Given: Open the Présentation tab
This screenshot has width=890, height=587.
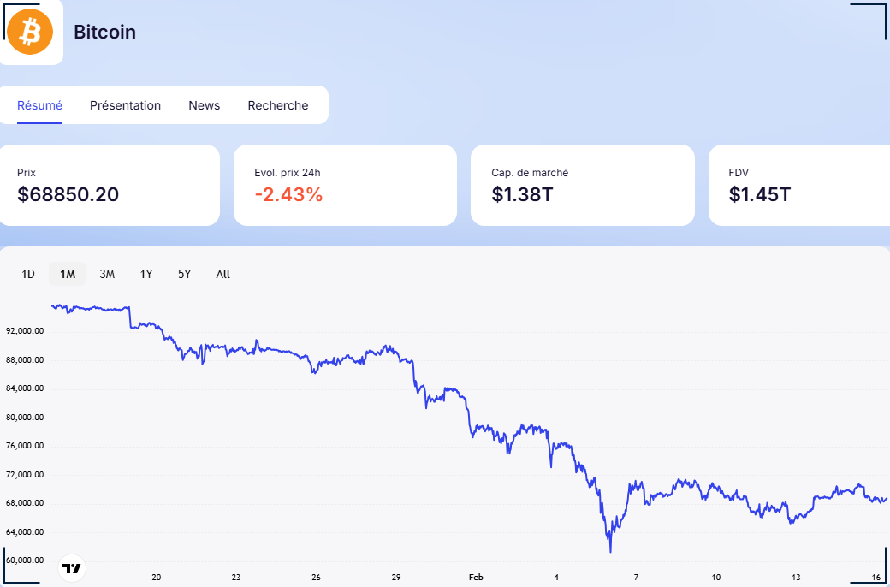Looking at the screenshot, I should [125, 105].
